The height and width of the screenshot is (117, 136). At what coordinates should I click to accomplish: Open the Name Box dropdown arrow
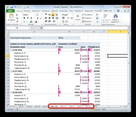(29, 28)
